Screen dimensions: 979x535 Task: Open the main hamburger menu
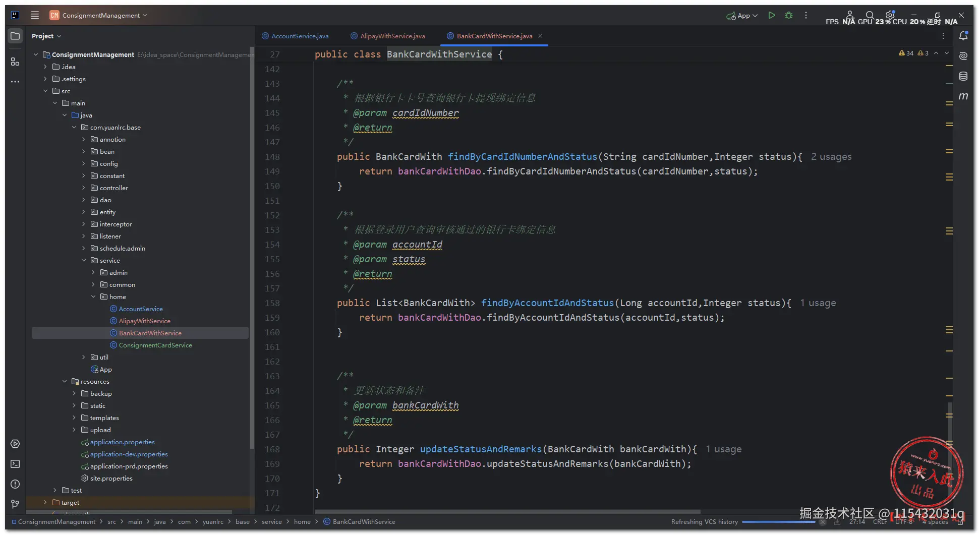(35, 15)
